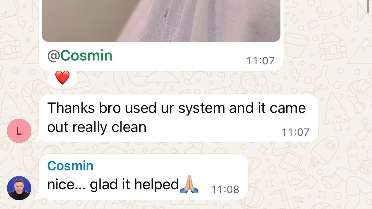Open the @Cosmin mention
Image resolution: width=372 pixels, height=209 pixels.
80,55
